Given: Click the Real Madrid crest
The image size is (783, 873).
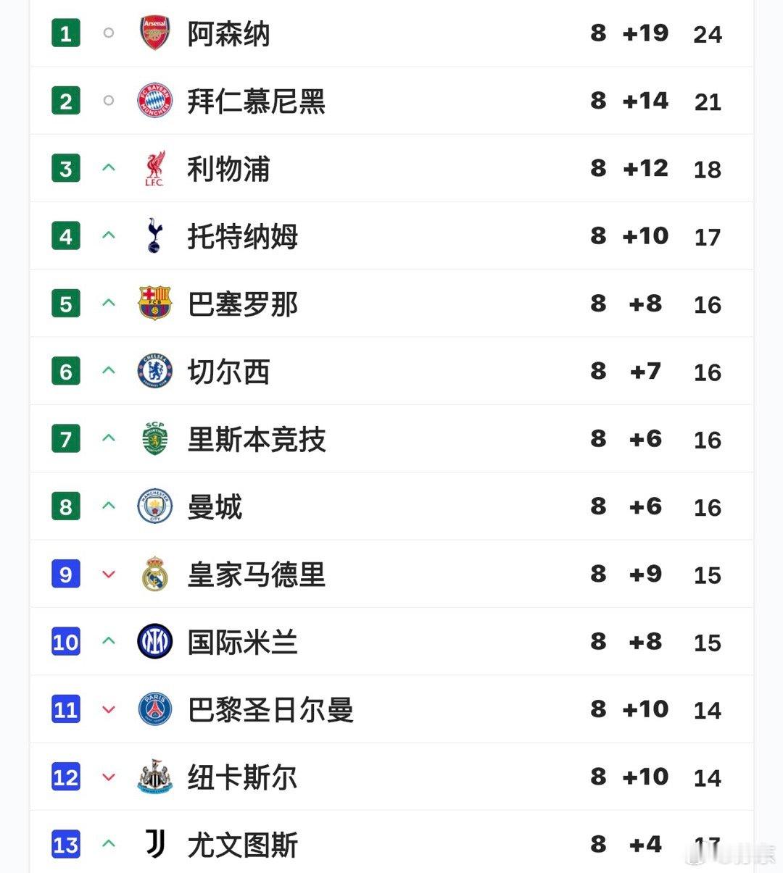Looking at the screenshot, I should pyautogui.click(x=154, y=575).
